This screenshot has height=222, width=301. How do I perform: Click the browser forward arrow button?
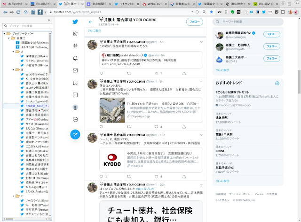12,12
